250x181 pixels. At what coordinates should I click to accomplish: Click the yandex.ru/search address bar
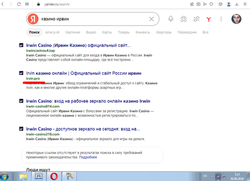(57, 4)
